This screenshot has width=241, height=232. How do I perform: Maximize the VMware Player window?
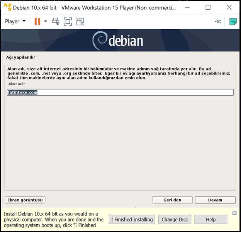point(208,7)
